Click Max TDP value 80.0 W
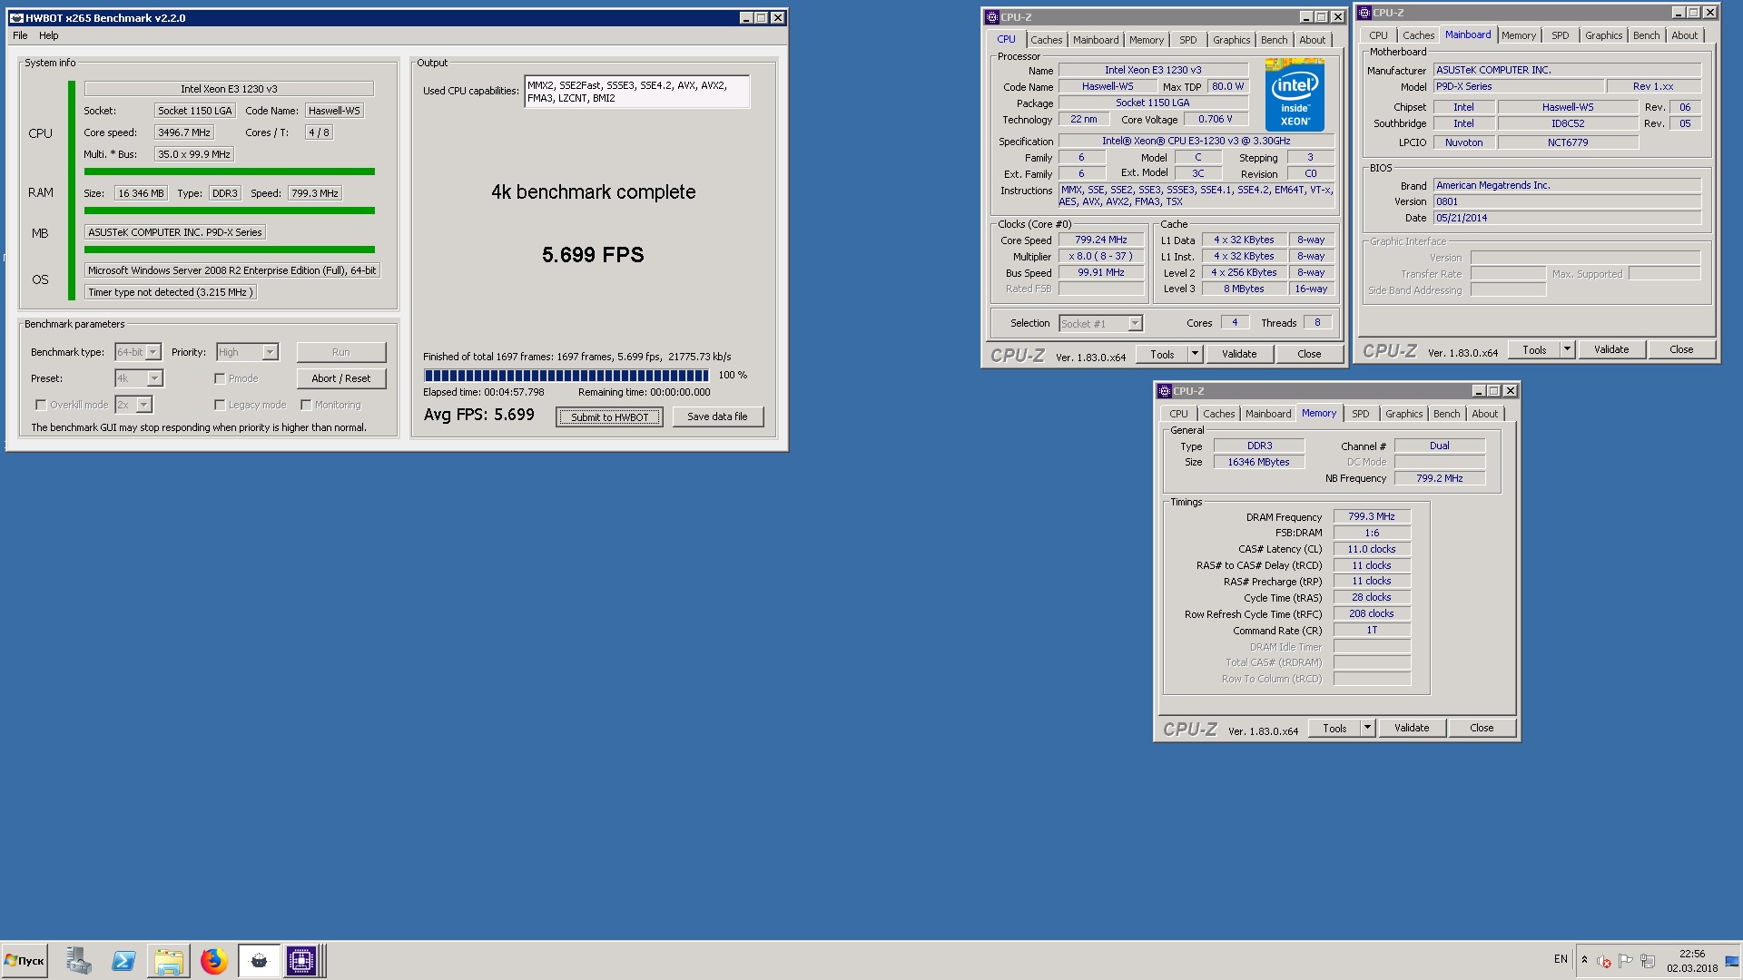1743x980 pixels. coord(1227,86)
